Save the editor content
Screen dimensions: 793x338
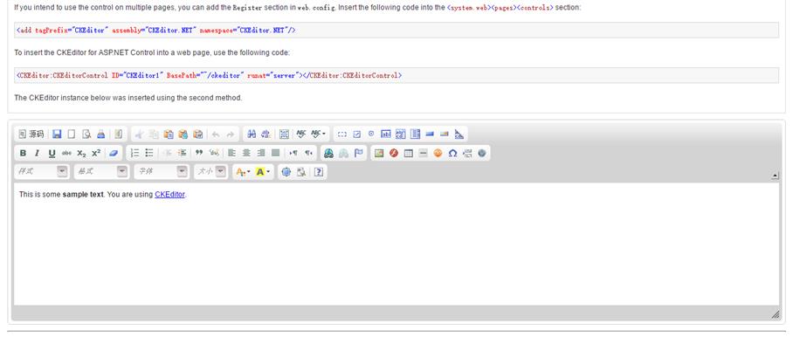[x=57, y=135]
